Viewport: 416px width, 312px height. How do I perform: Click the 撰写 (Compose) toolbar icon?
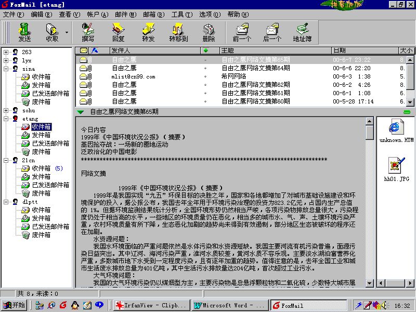[x=88, y=32]
